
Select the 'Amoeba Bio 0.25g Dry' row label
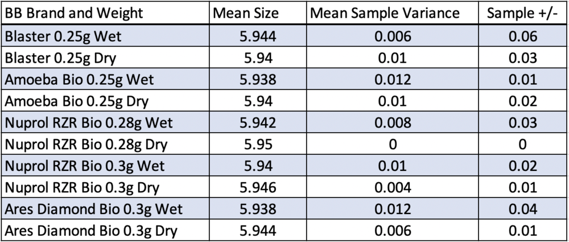(x=74, y=101)
